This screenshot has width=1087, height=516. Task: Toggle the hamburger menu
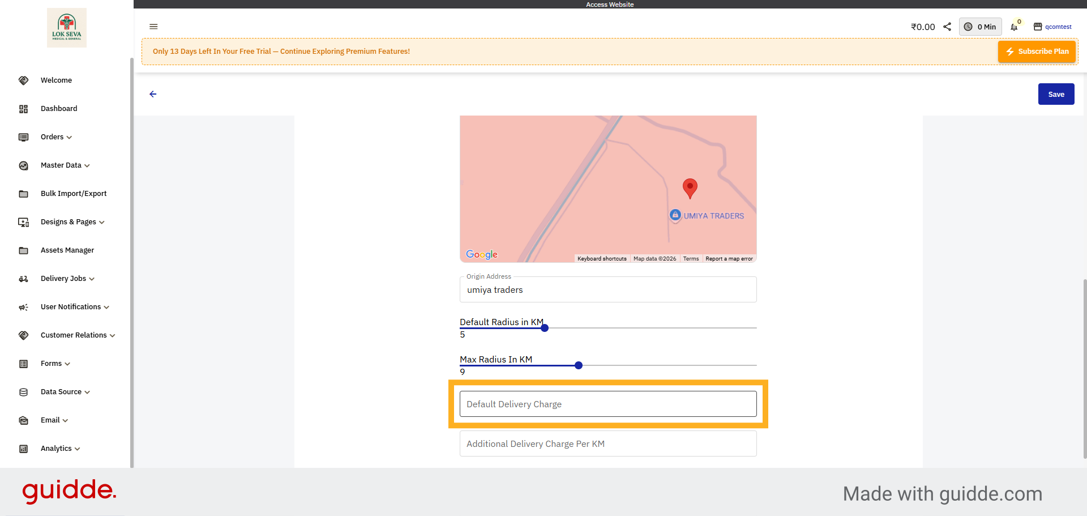(x=153, y=27)
